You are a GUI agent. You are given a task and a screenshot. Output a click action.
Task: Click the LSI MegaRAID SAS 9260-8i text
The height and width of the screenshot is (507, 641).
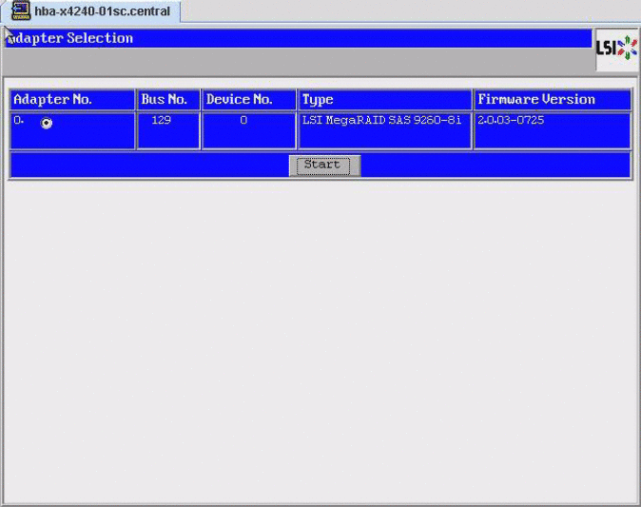click(381, 120)
